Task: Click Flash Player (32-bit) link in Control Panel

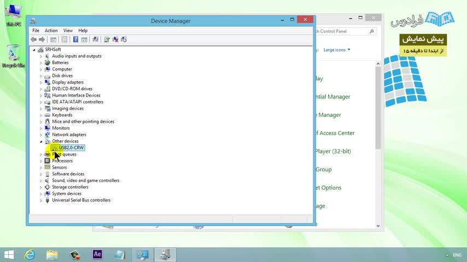Action: (333, 151)
